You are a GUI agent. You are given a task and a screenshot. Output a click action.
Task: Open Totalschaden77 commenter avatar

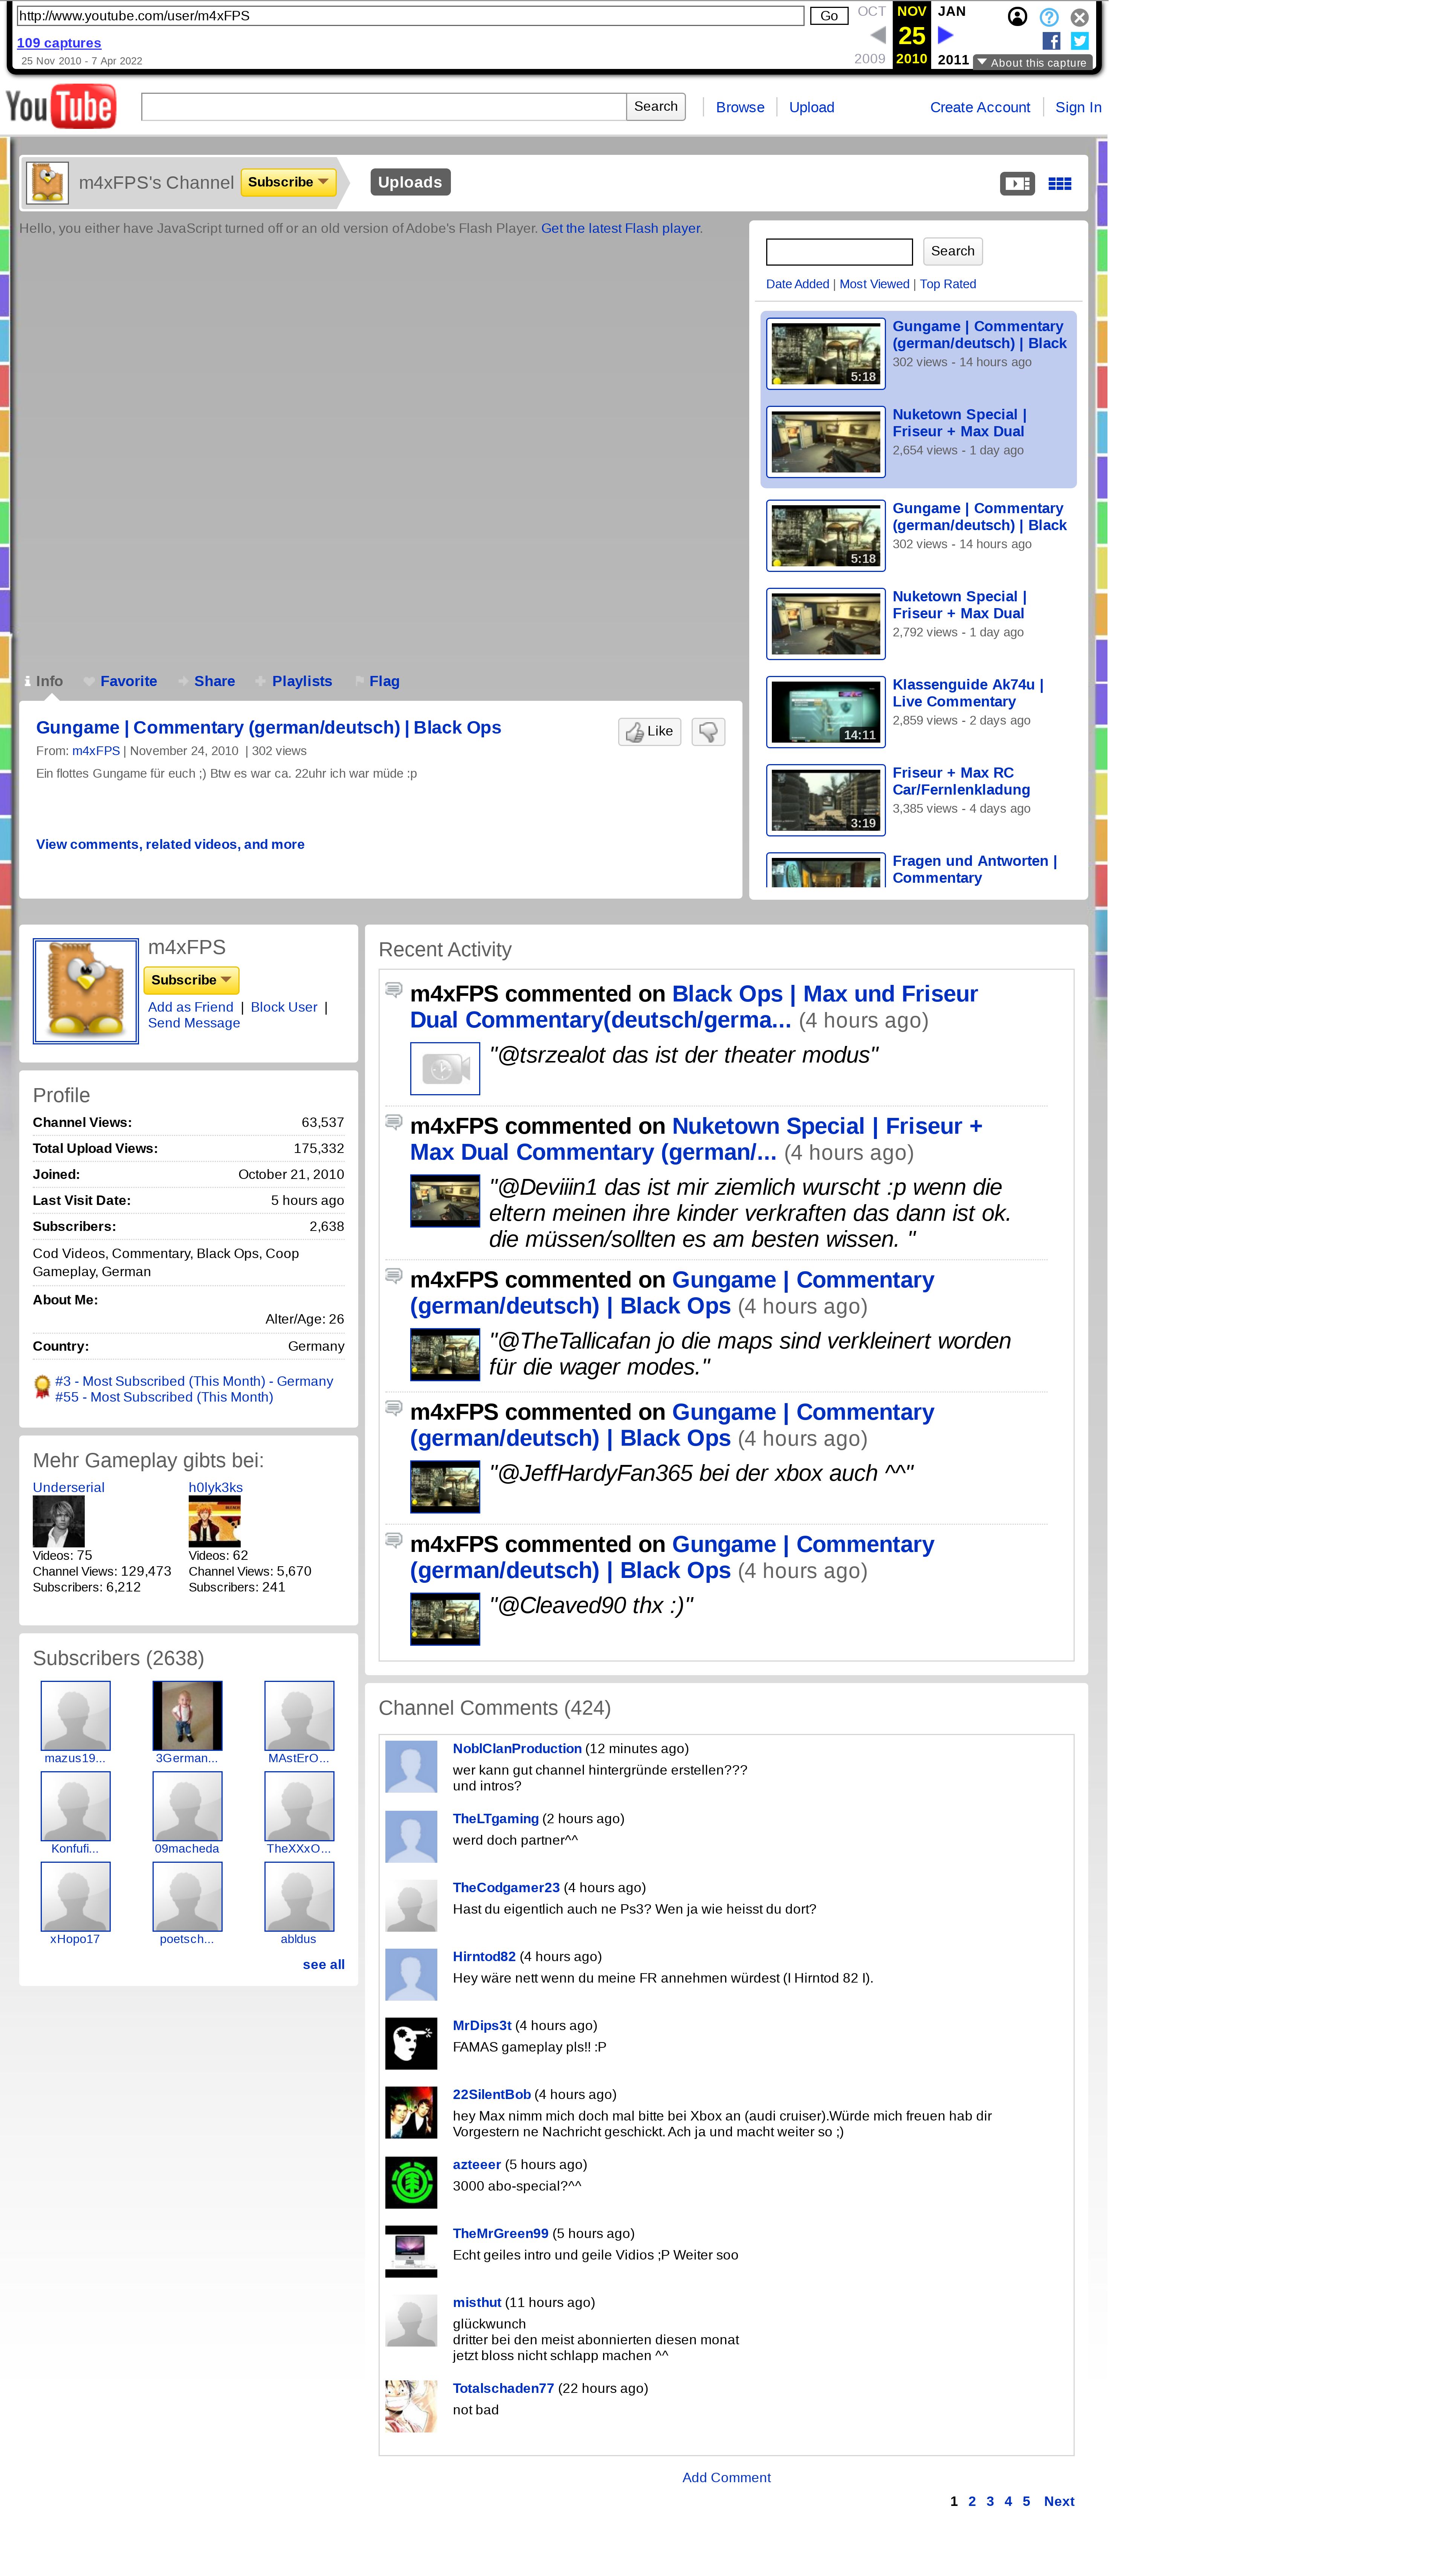(x=411, y=2406)
